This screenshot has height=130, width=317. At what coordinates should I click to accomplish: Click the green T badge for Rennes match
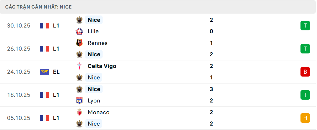(x=305, y=49)
